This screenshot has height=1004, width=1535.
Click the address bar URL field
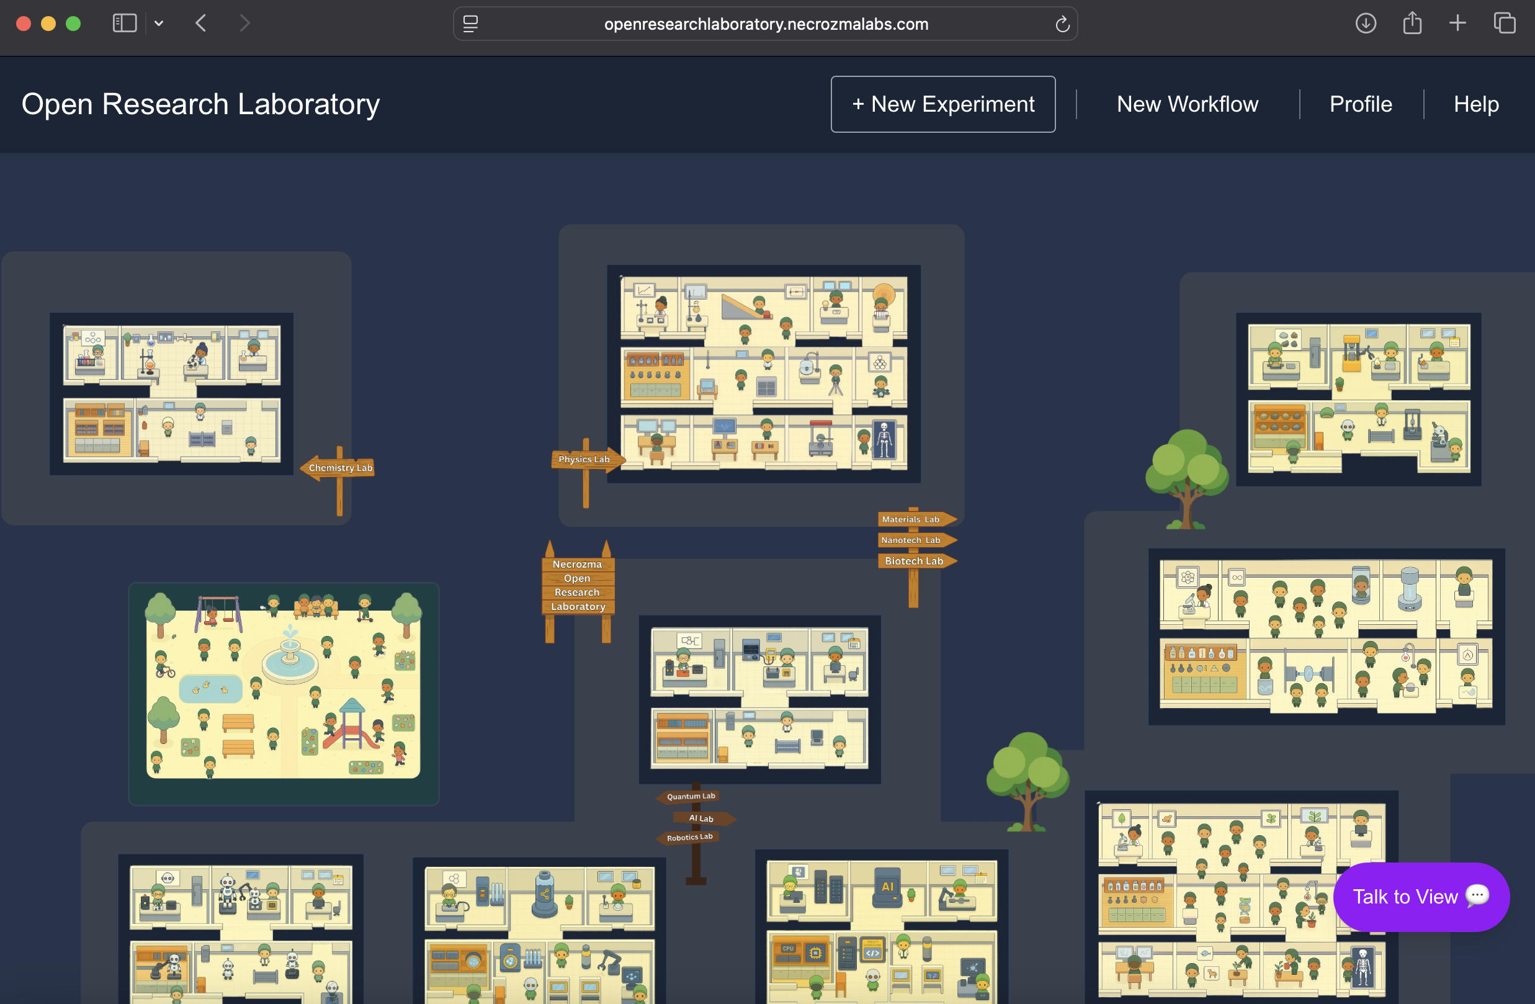click(x=766, y=24)
